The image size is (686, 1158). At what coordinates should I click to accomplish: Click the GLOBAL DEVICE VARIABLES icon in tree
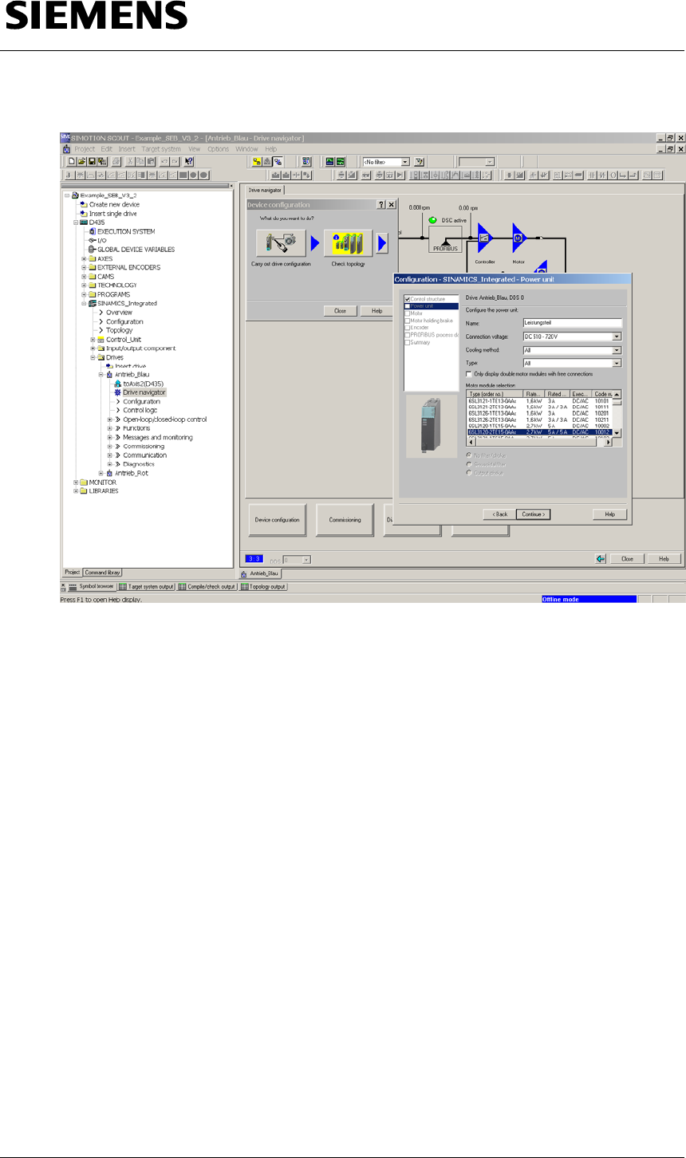click(92, 249)
